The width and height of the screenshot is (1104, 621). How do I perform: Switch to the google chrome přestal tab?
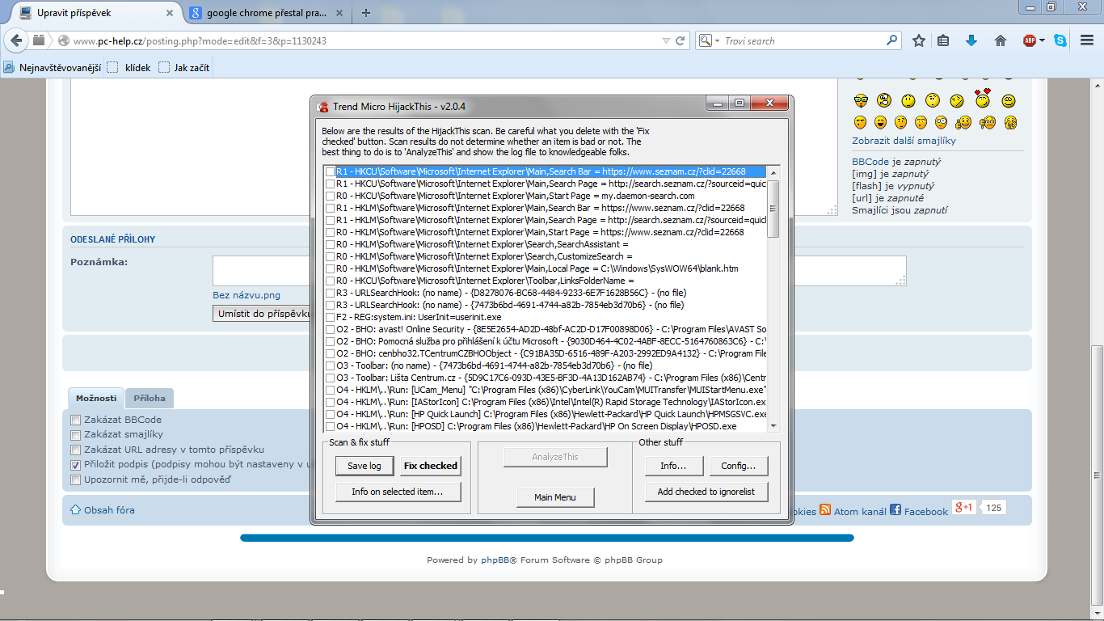(x=267, y=13)
